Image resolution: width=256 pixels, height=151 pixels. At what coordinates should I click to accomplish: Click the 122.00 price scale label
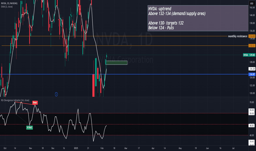(x=252, y=85)
